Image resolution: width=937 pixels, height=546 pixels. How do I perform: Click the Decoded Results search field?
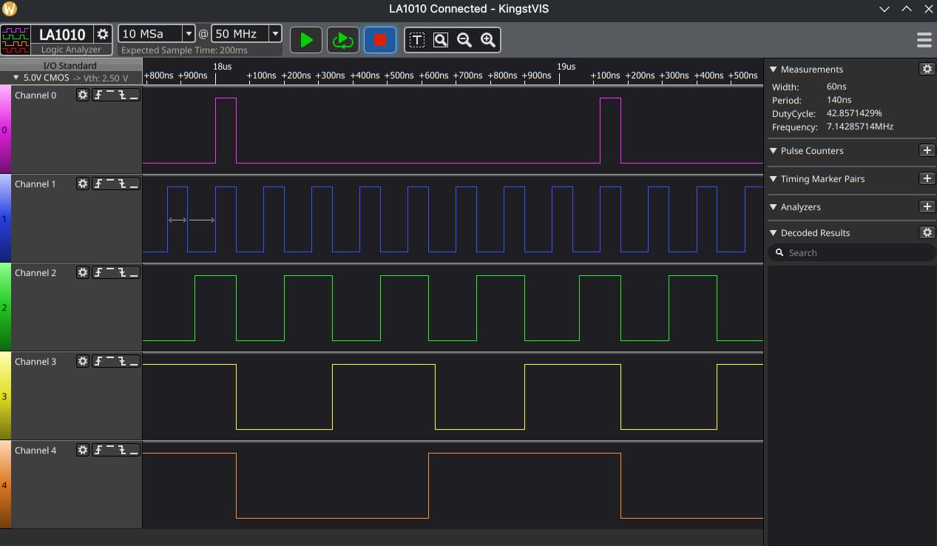850,253
